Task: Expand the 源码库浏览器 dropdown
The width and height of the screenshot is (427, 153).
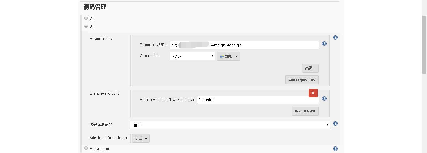Action: pyautogui.click(x=230, y=125)
